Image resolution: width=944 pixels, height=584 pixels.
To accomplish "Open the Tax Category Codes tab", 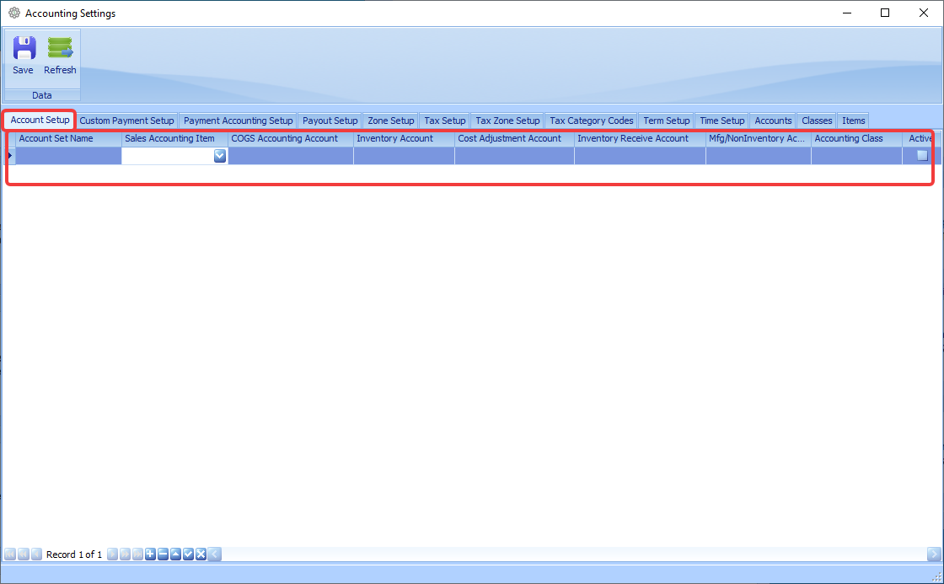I will [x=591, y=121].
